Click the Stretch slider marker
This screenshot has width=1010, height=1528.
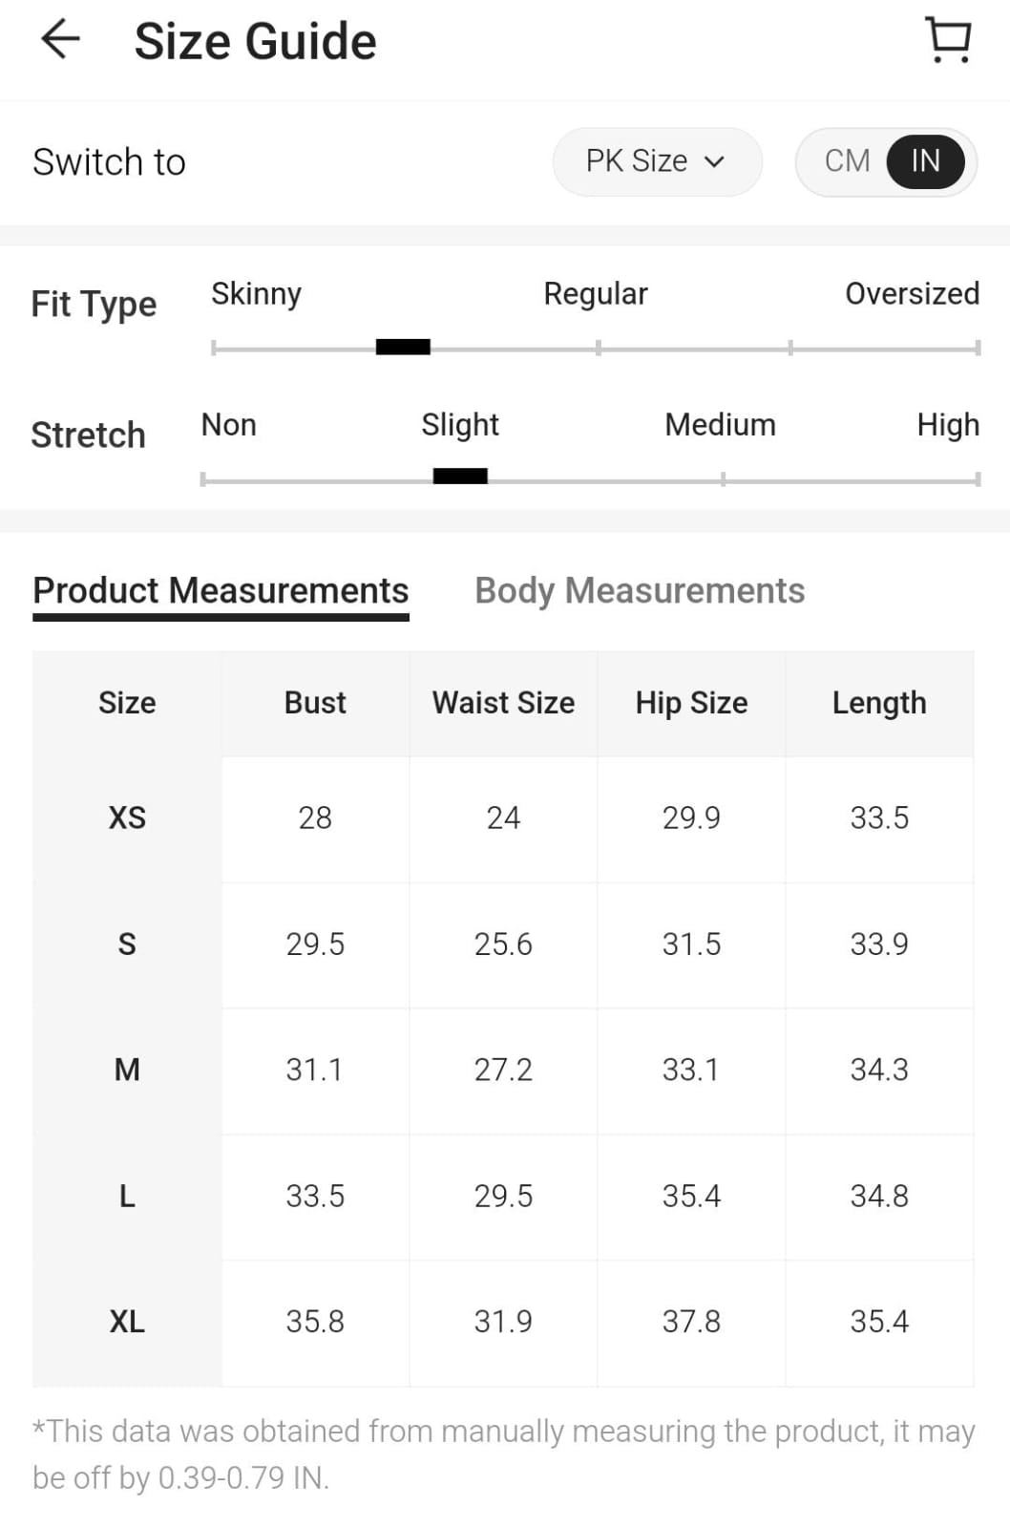tap(460, 476)
